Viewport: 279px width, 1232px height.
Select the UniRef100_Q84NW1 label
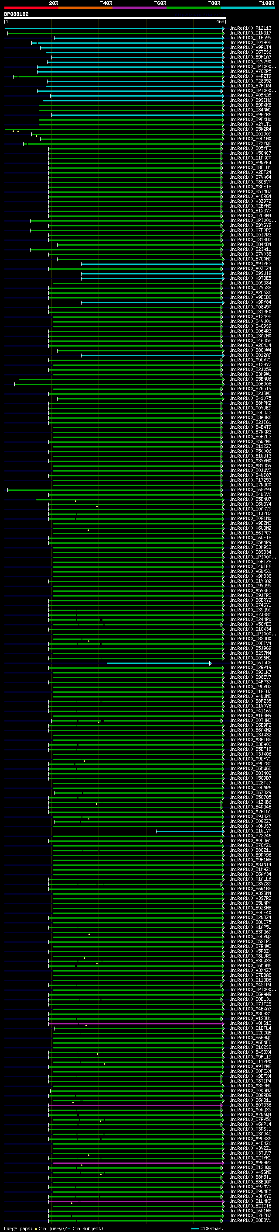click(x=250, y=110)
